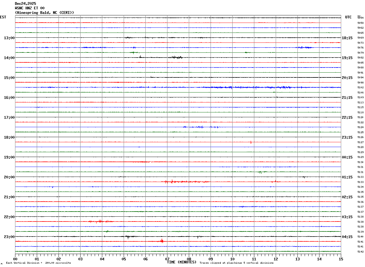Click the 01:15 UTC time label
This screenshot has width=365, height=267.
coord(347,177)
